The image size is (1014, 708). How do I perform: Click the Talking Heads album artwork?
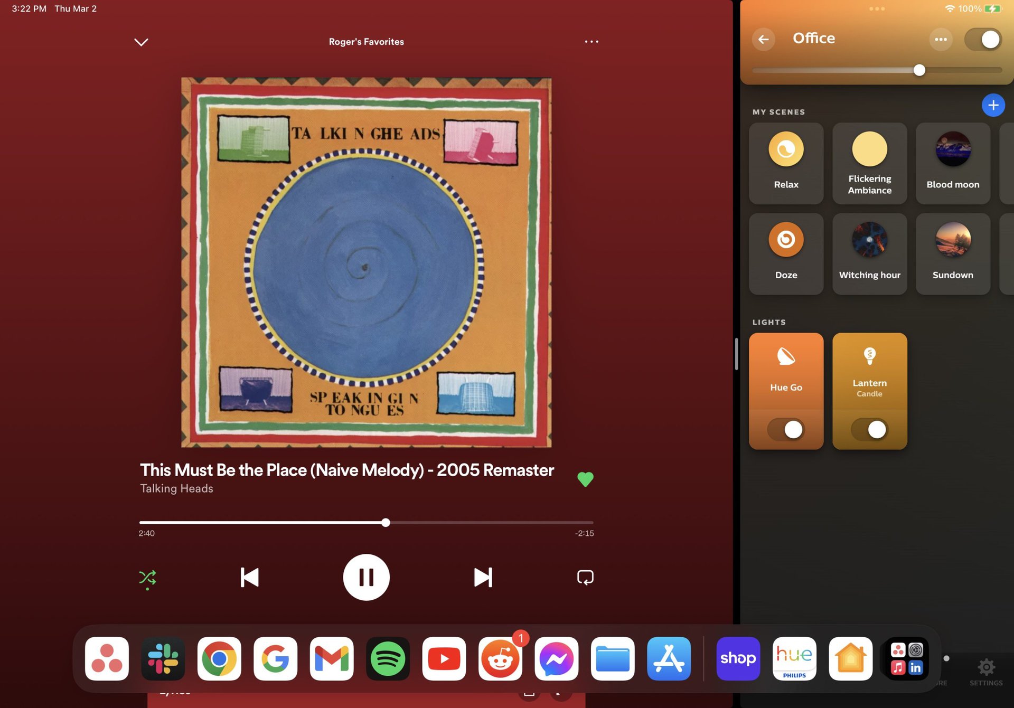click(366, 262)
